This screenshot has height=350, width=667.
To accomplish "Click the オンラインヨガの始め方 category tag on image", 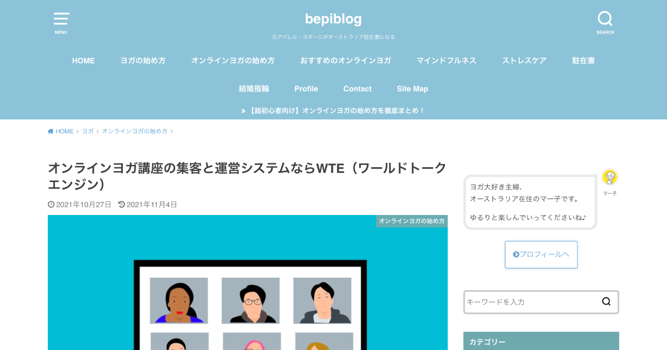I will click(x=412, y=221).
